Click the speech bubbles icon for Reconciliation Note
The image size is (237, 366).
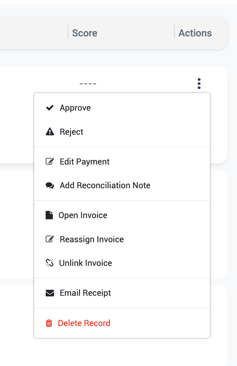[50, 186]
